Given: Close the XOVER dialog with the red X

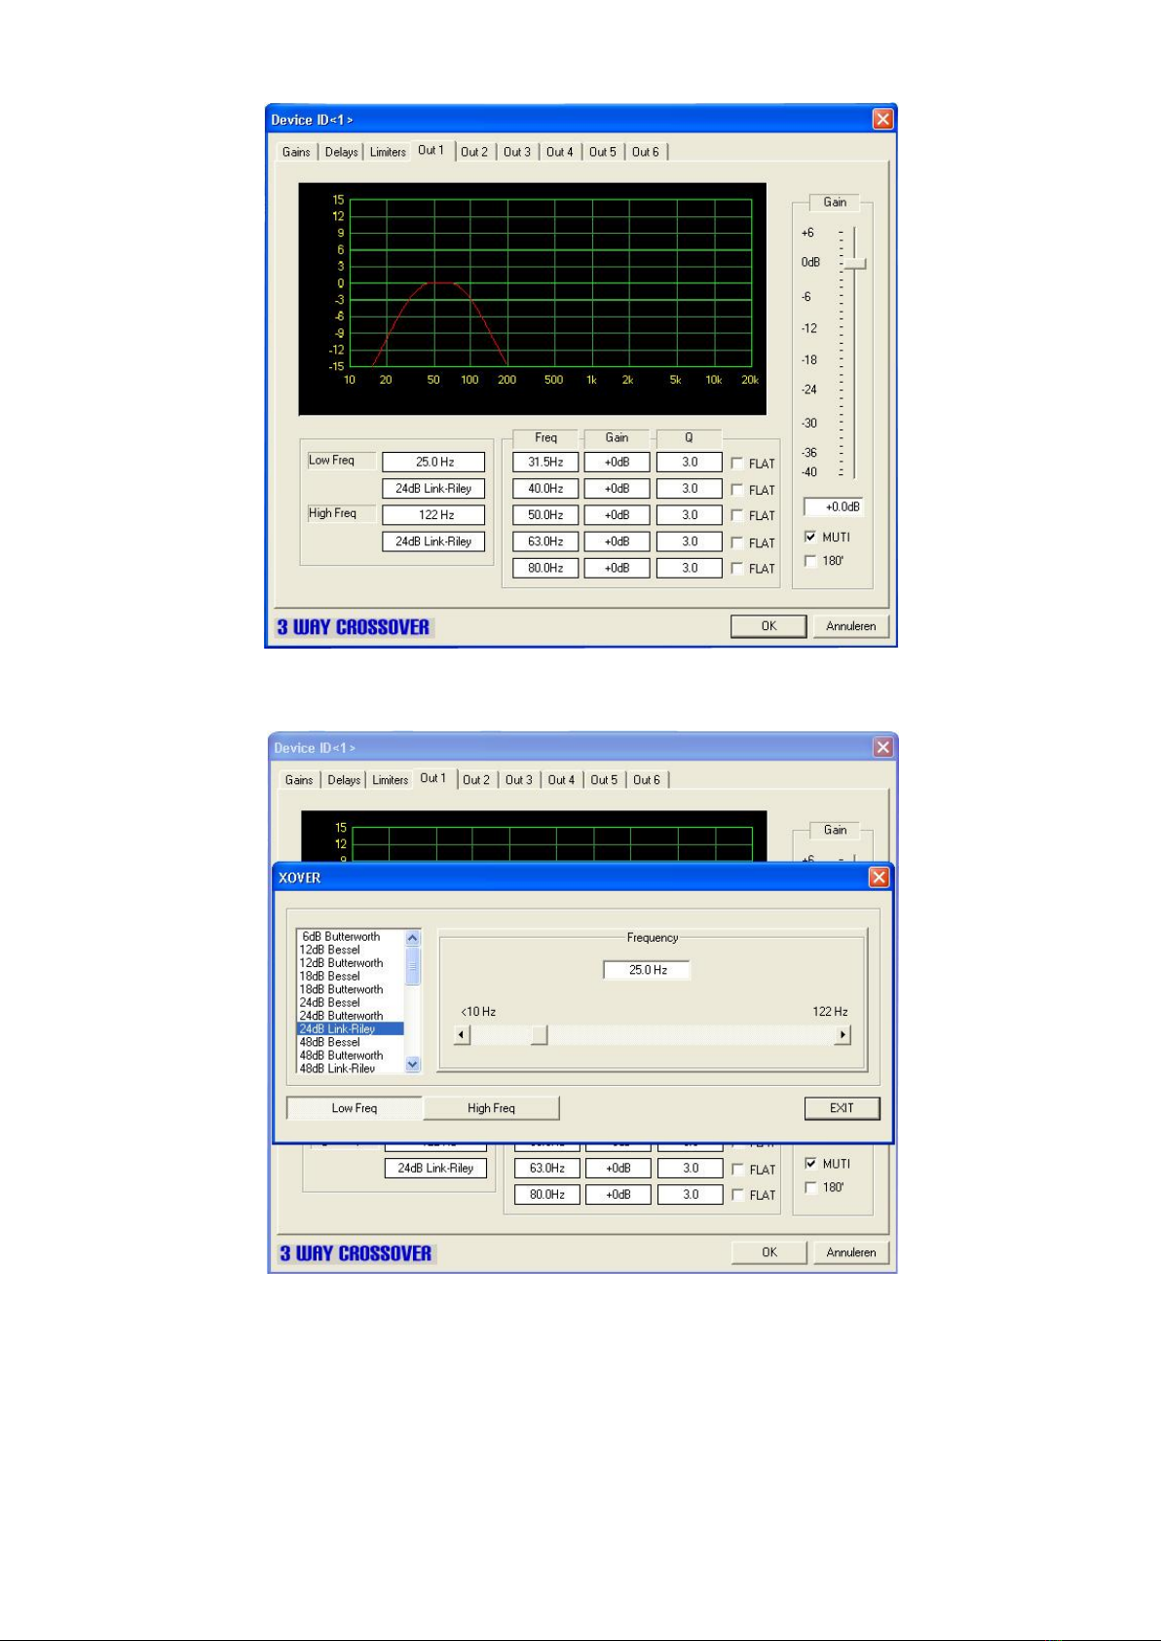Looking at the screenshot, I should click(879, 877).
